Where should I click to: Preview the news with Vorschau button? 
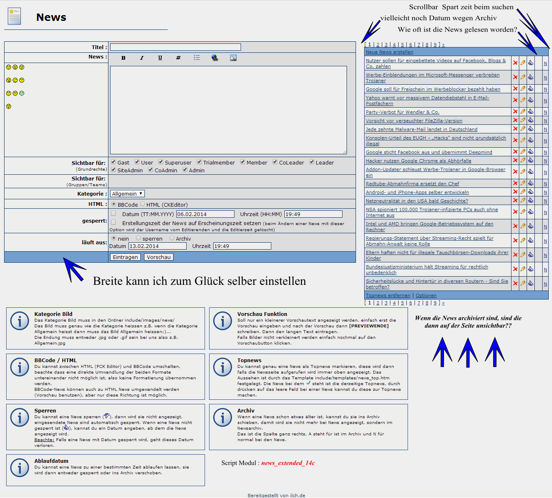coord(158,257)
